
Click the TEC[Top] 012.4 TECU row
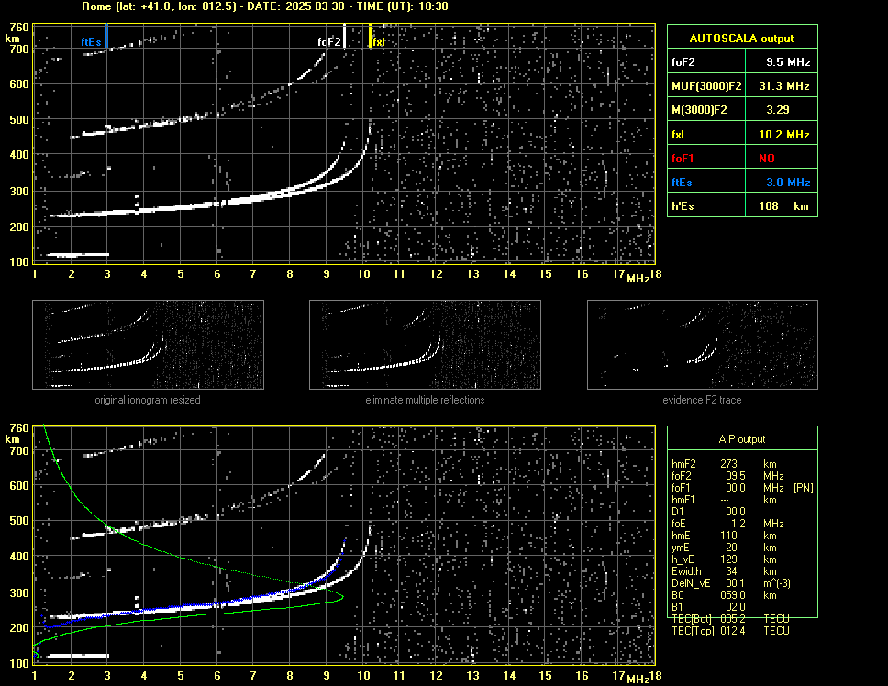(x=730, y=631)
